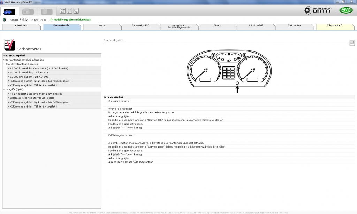This screenshot has width=357, height=214.
Task: Open Kormány és Kerékfelfüggesztés tab
Action: (x=179, y=27)
